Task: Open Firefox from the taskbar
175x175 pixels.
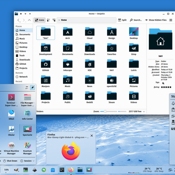Action: [x=71, y=170]
